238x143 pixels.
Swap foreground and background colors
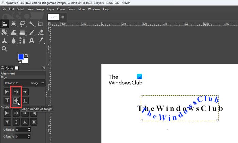tap(27, 55)
